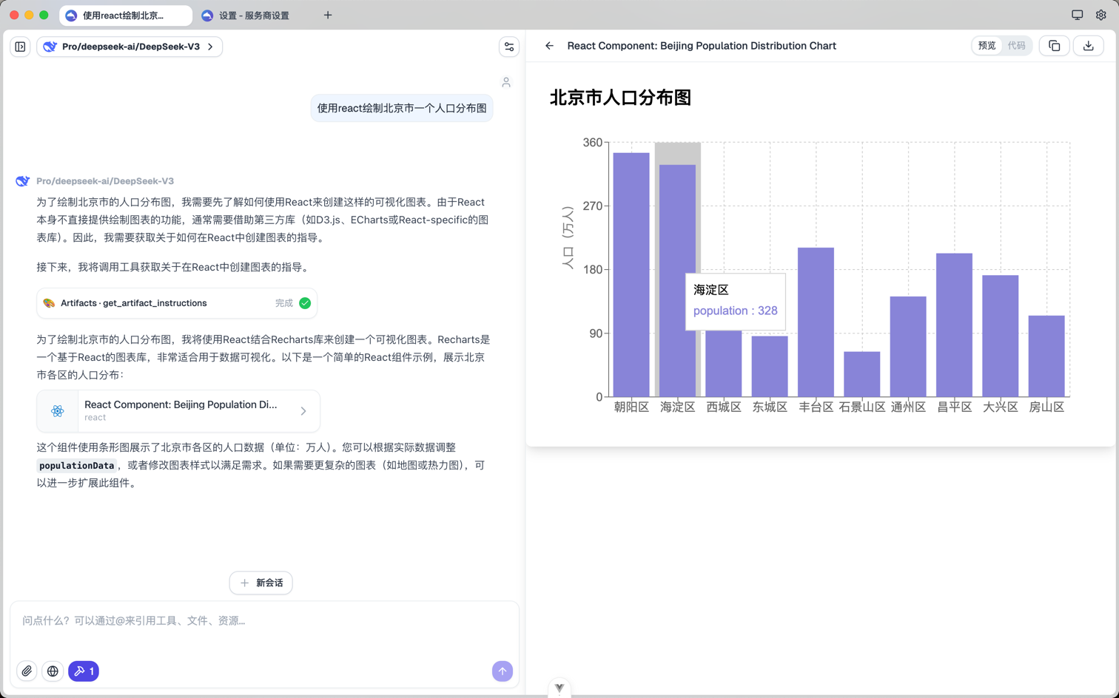
Task: Toggle the web search globe icon
Action: click(x=53, y=671)
